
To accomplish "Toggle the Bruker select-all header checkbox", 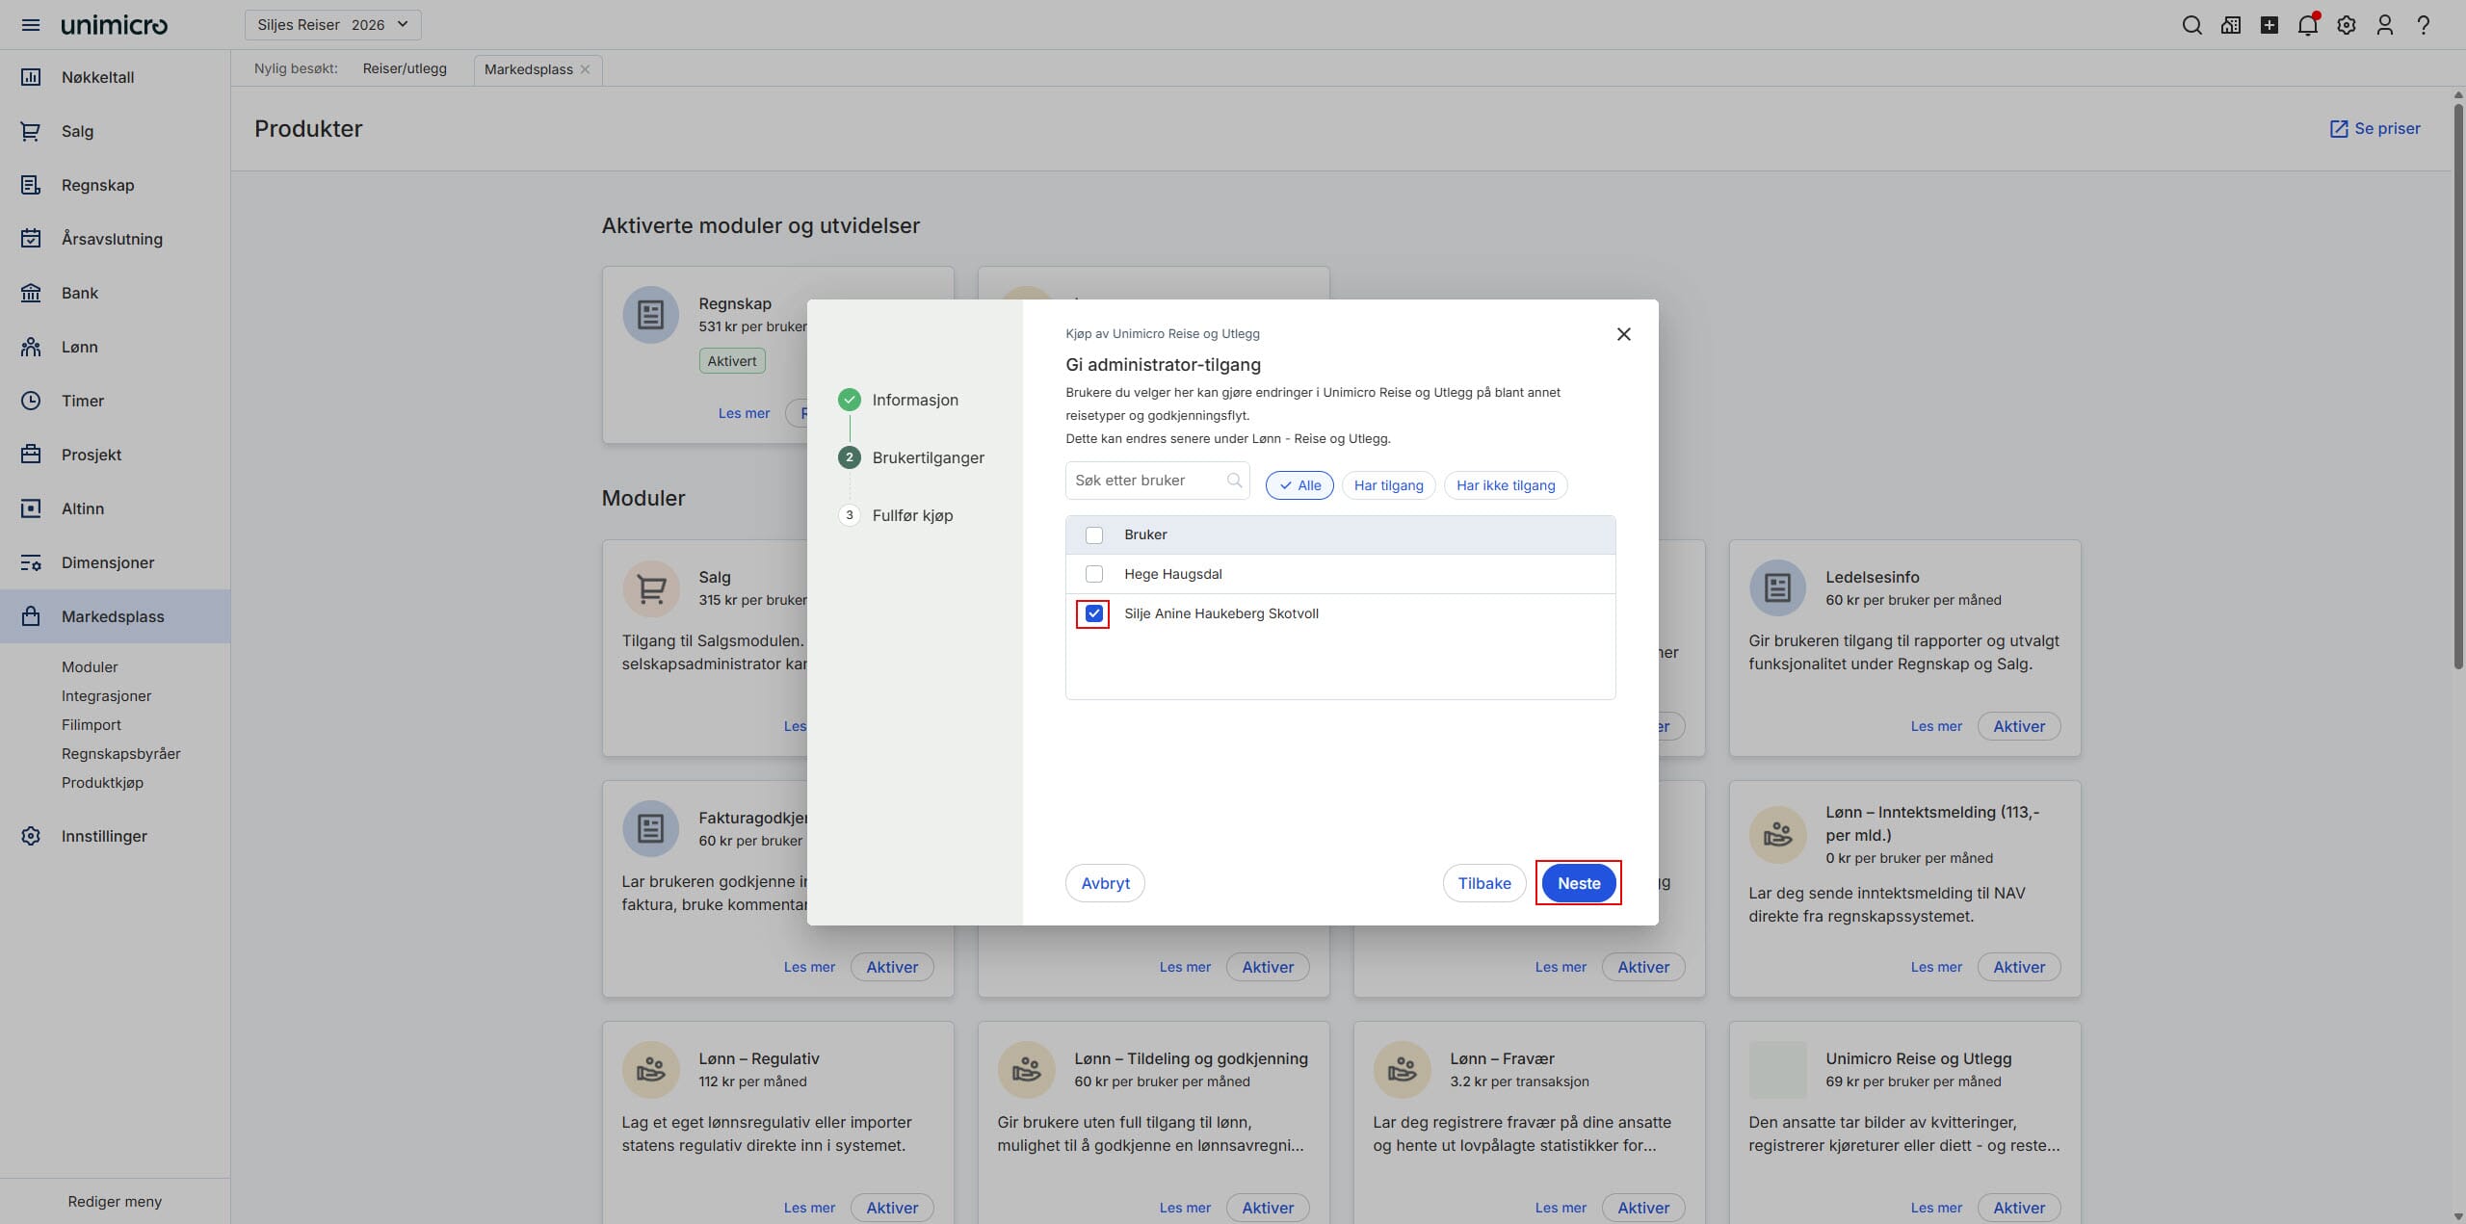I will tap(1093, 534).
